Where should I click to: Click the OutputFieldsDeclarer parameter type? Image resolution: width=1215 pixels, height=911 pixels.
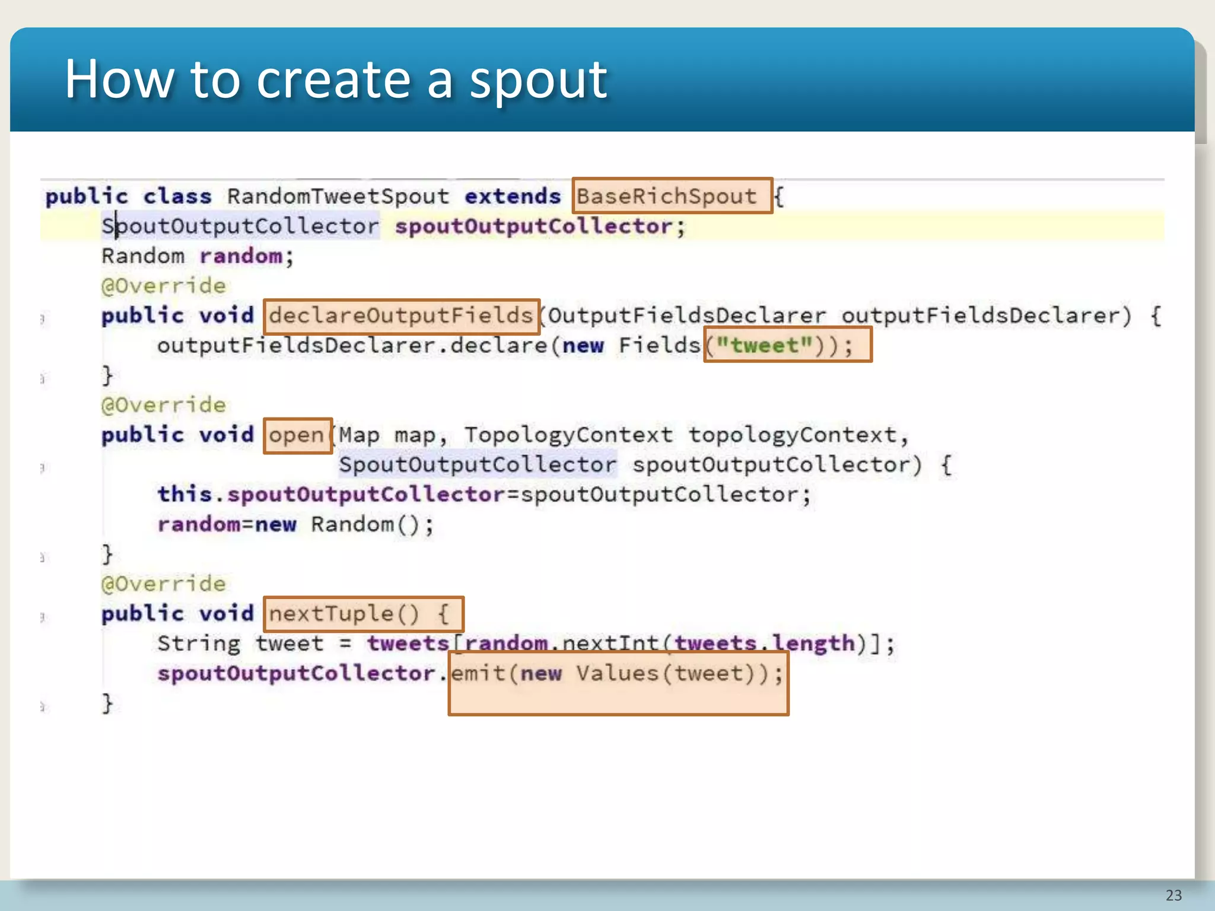point(687,316)
